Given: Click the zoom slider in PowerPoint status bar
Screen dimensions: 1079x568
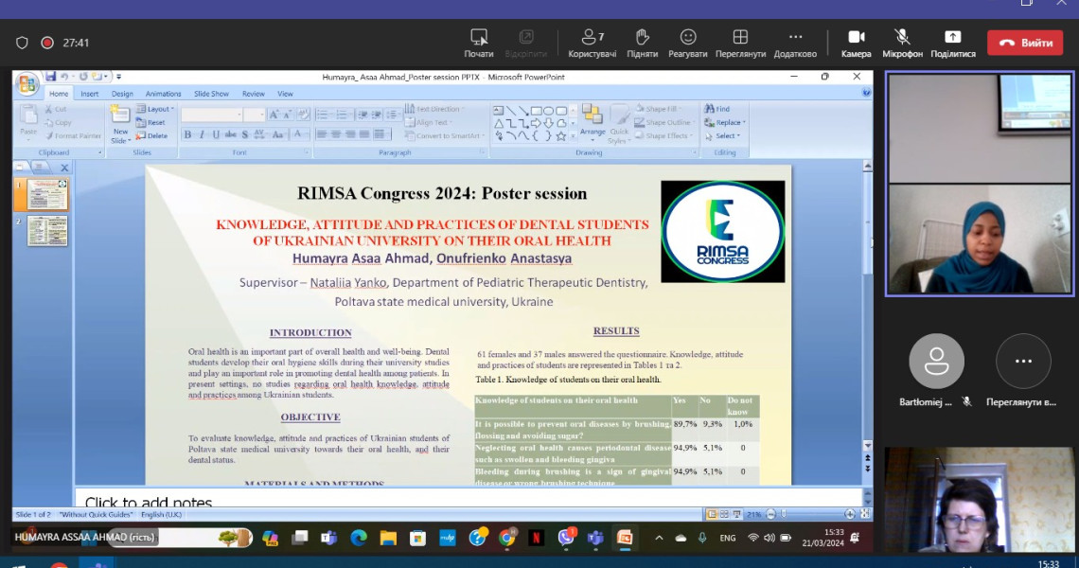Looking at the screenshot, I should [810, 514].
